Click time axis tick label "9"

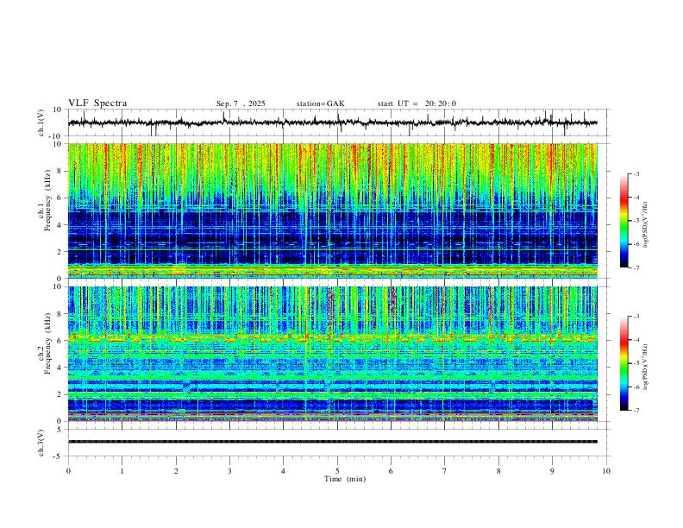(x=552, y=471)
